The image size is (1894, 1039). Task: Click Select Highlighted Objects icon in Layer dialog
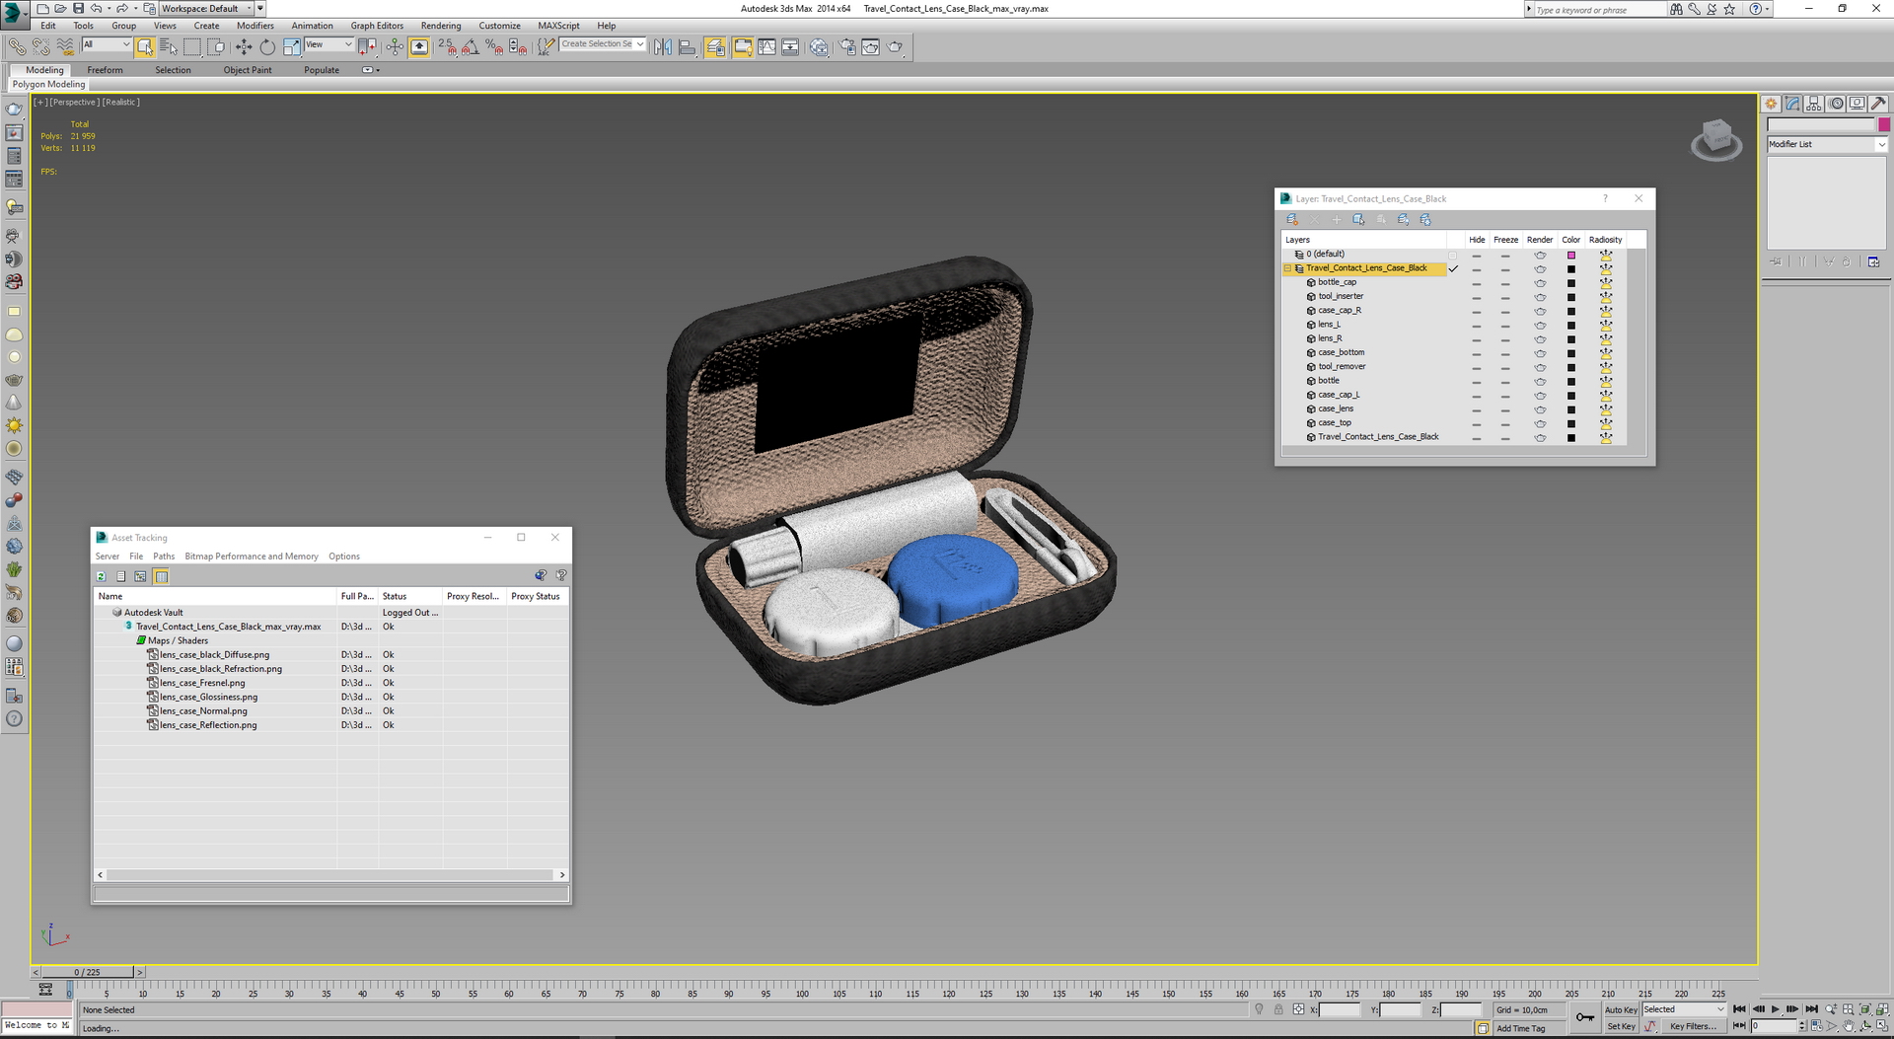[x=1358, y=219]
